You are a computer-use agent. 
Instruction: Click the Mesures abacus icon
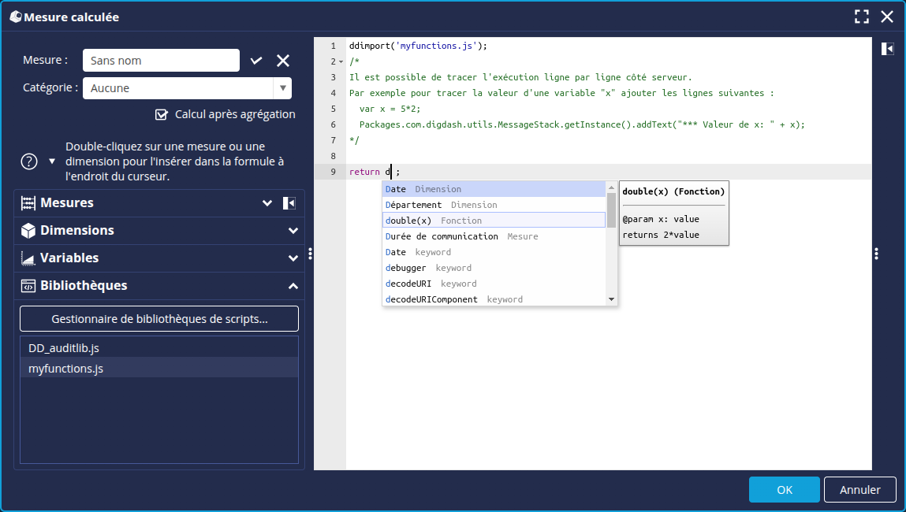tap(28, 203)
